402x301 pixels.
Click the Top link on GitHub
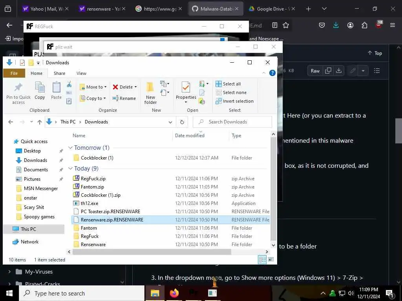pyautogui.click(x=375, y=53)
